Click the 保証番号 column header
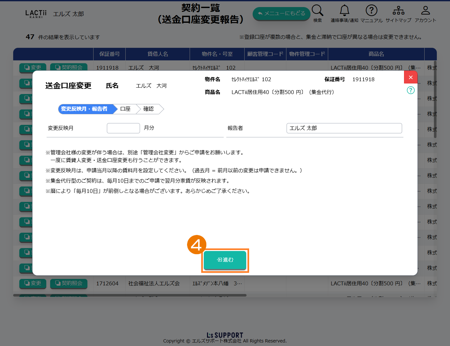Screen dimensions: 450x346 109,54
